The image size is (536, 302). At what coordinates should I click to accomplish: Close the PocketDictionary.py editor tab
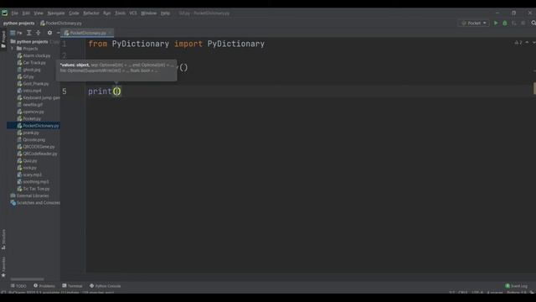point(110,33)
